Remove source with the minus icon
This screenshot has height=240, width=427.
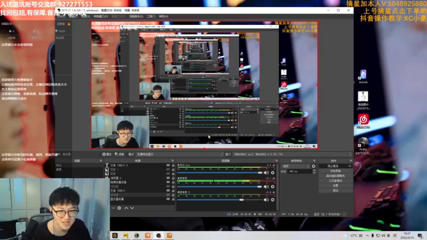113,208
